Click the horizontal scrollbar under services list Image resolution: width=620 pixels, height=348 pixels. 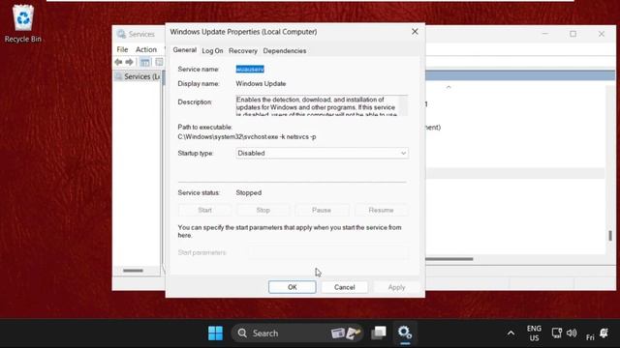(x=449, y=259)
